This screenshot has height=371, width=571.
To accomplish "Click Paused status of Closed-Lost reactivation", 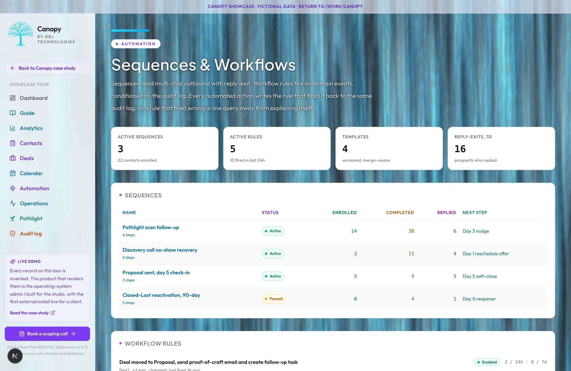I will pos(274,299).
